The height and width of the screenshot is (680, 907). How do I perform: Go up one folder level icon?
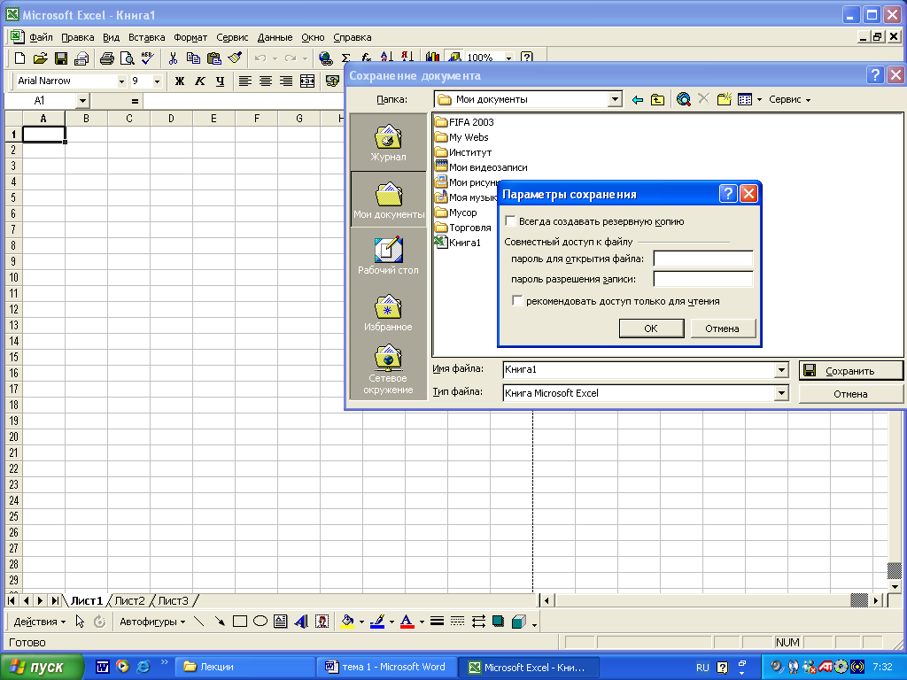(x=658, y=99)
